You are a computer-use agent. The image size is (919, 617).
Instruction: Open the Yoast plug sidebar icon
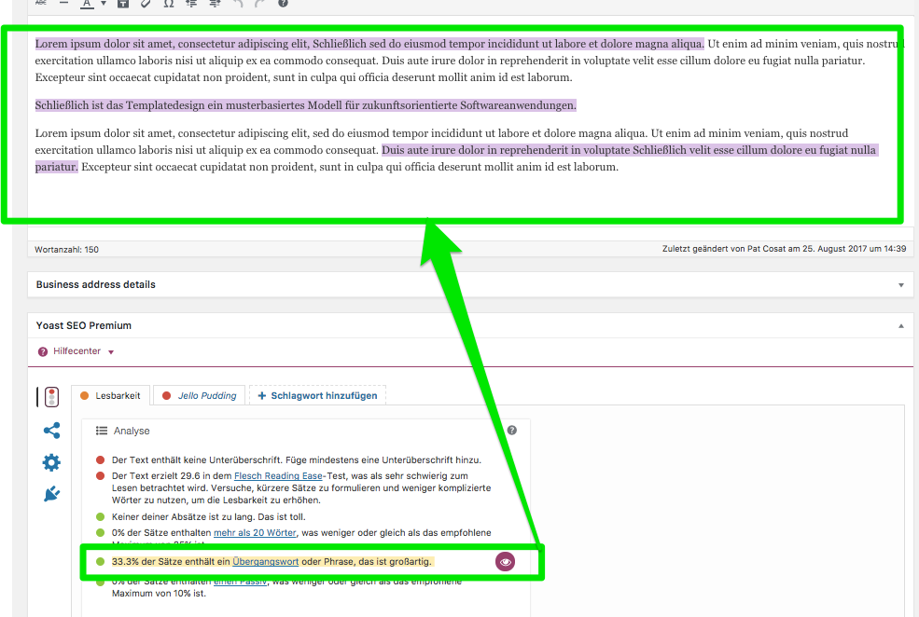click(51, 493)
